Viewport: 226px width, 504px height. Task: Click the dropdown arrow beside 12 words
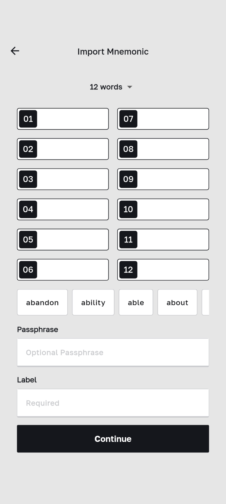130,87
